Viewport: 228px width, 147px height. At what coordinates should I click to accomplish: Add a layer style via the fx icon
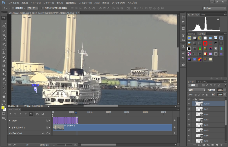pyautogui.click(x=199, y=145)
